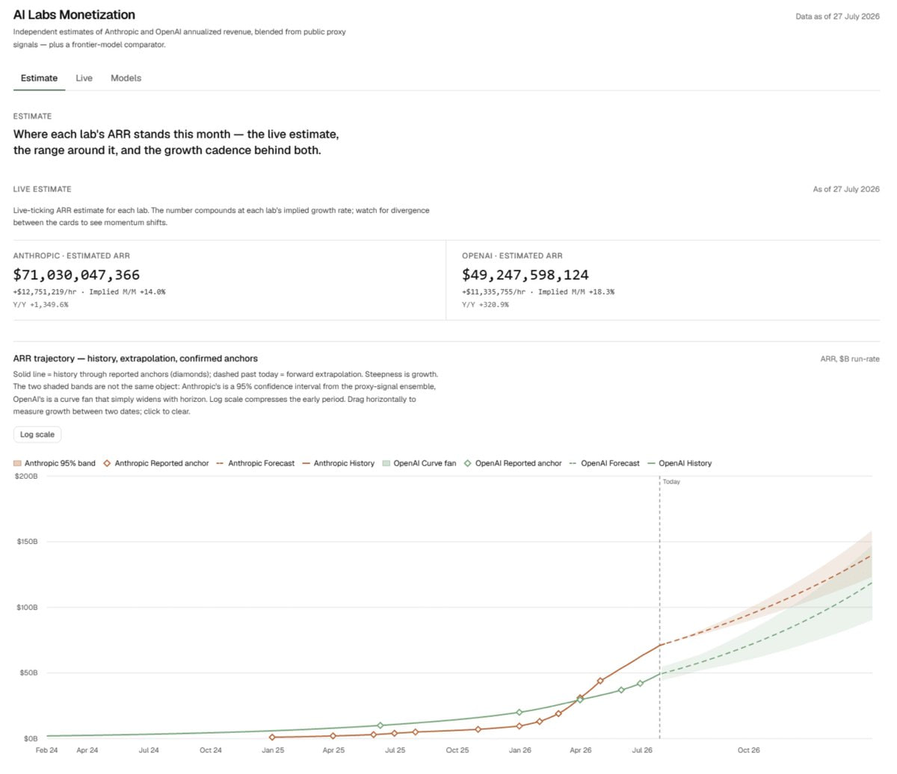
Task: Toggle OpenAI Curve fan legend entry
Action: pyautogui.click(x=419, y=463)
